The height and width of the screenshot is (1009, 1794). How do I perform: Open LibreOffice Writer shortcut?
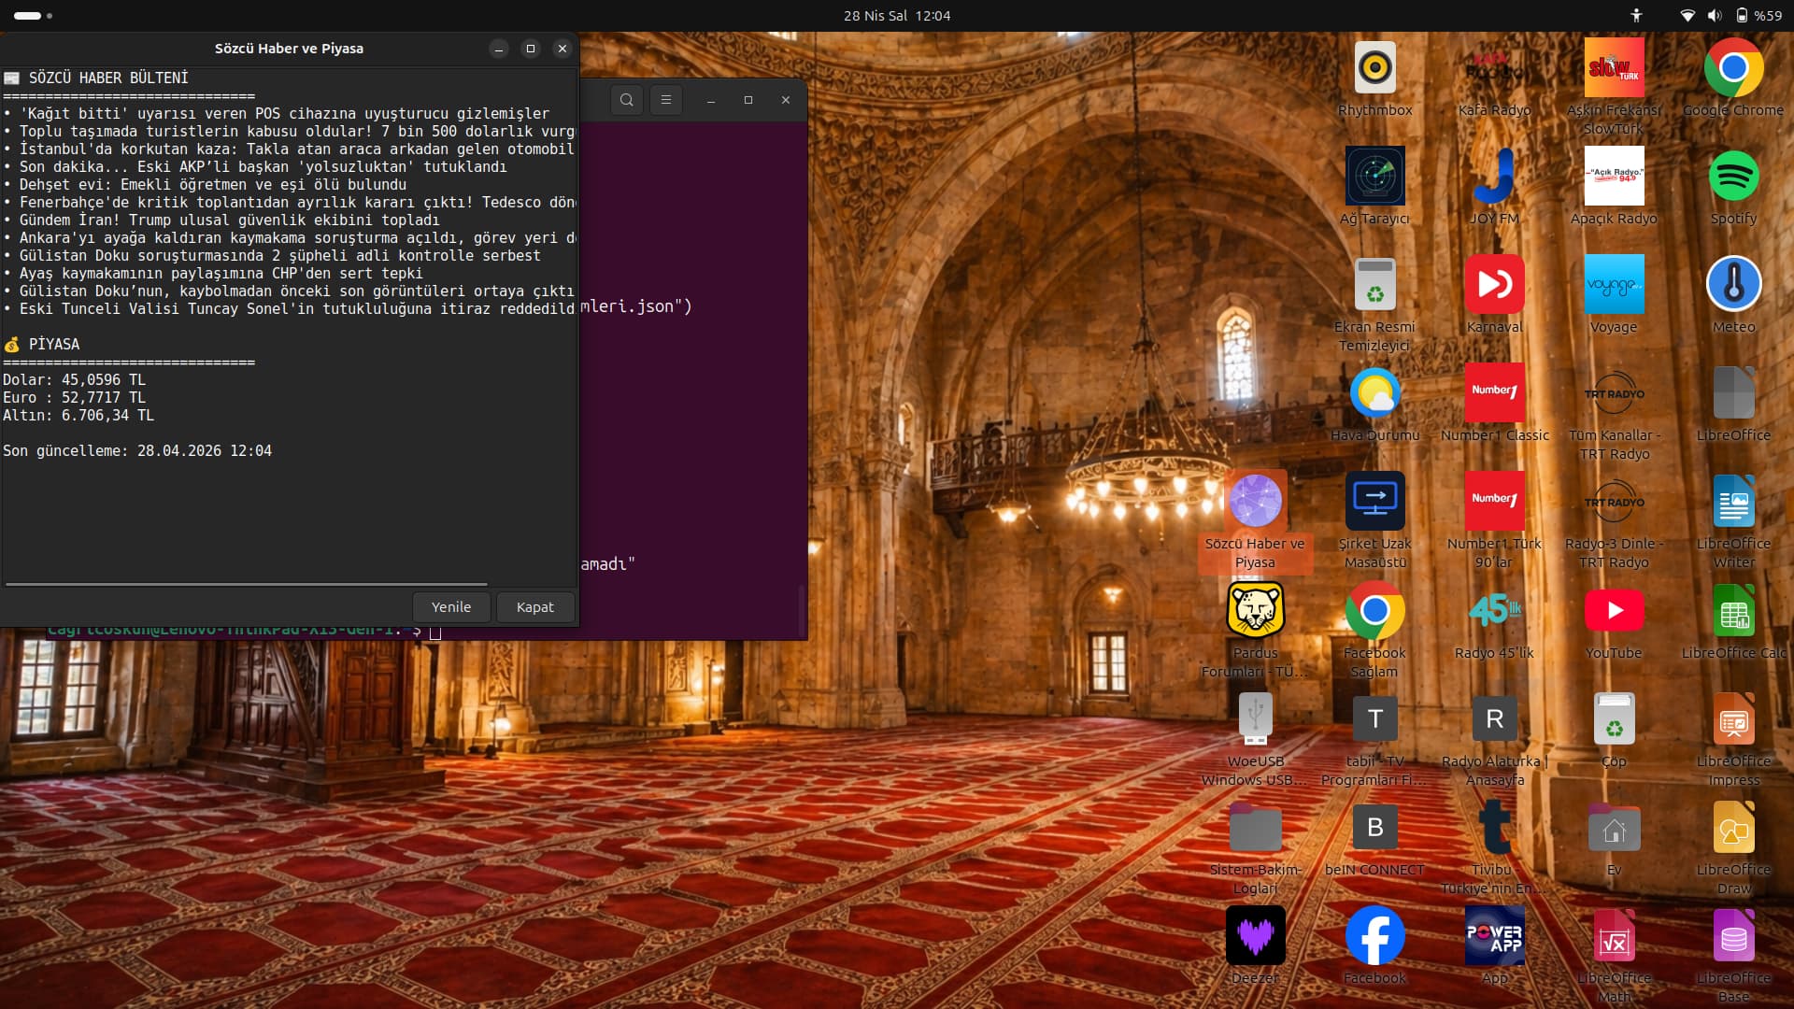pos(1733,502)
